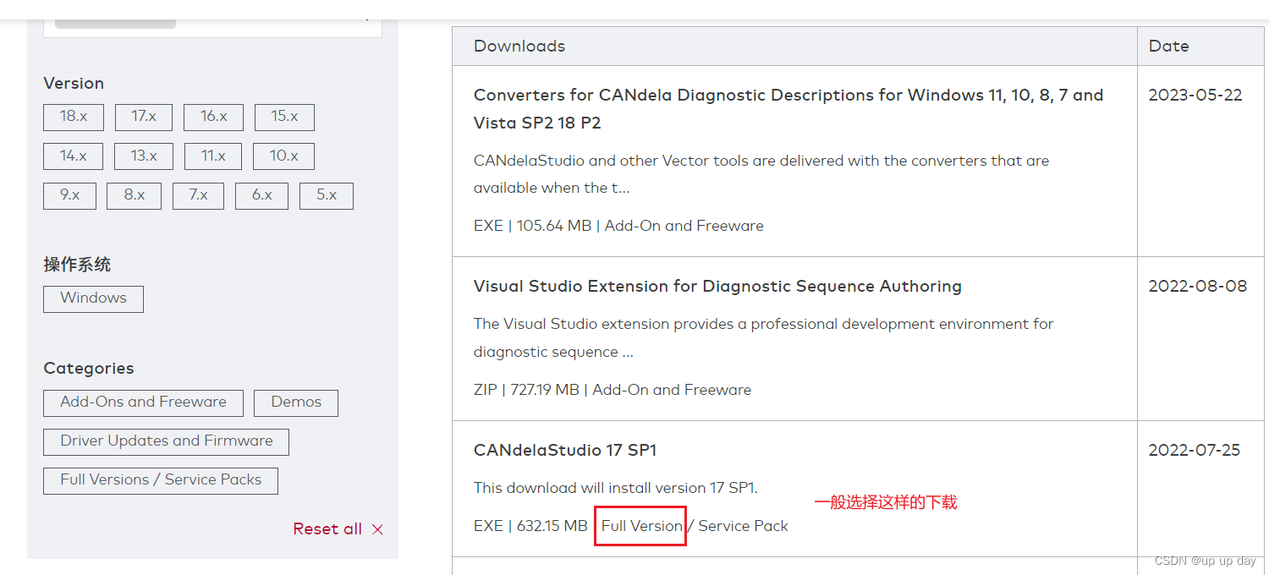This screenshot has width=1269, height=575.
Task: Click the date 2022-08-08
Action: tap(1198, 287)
